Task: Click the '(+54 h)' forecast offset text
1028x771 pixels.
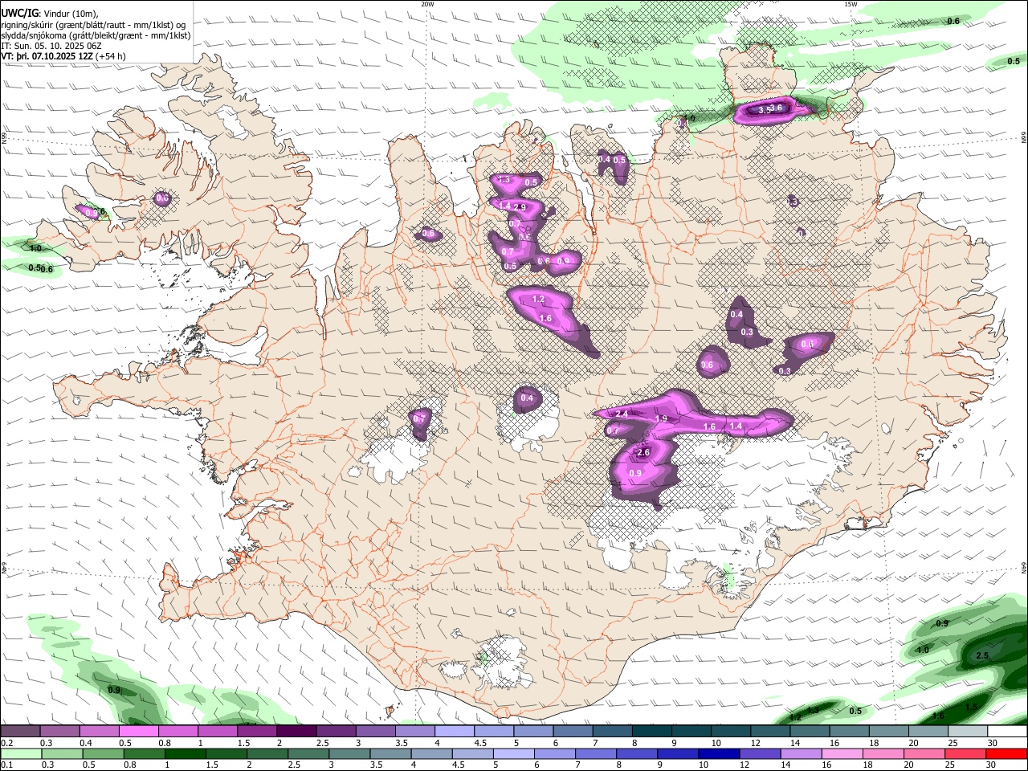Action: pos(110,56)
